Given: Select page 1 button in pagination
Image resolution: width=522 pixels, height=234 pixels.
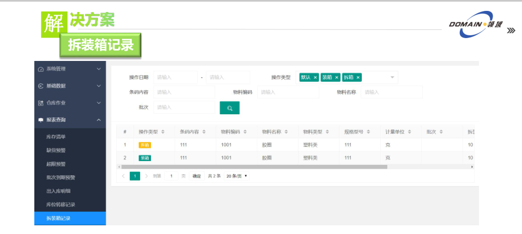Looking at the screenshot, I should coord(135,176).
